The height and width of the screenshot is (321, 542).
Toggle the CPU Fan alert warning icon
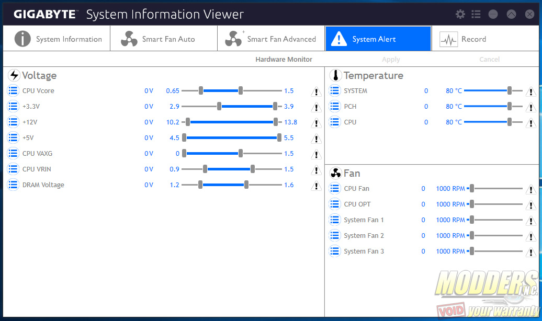(x=530, y=189)
